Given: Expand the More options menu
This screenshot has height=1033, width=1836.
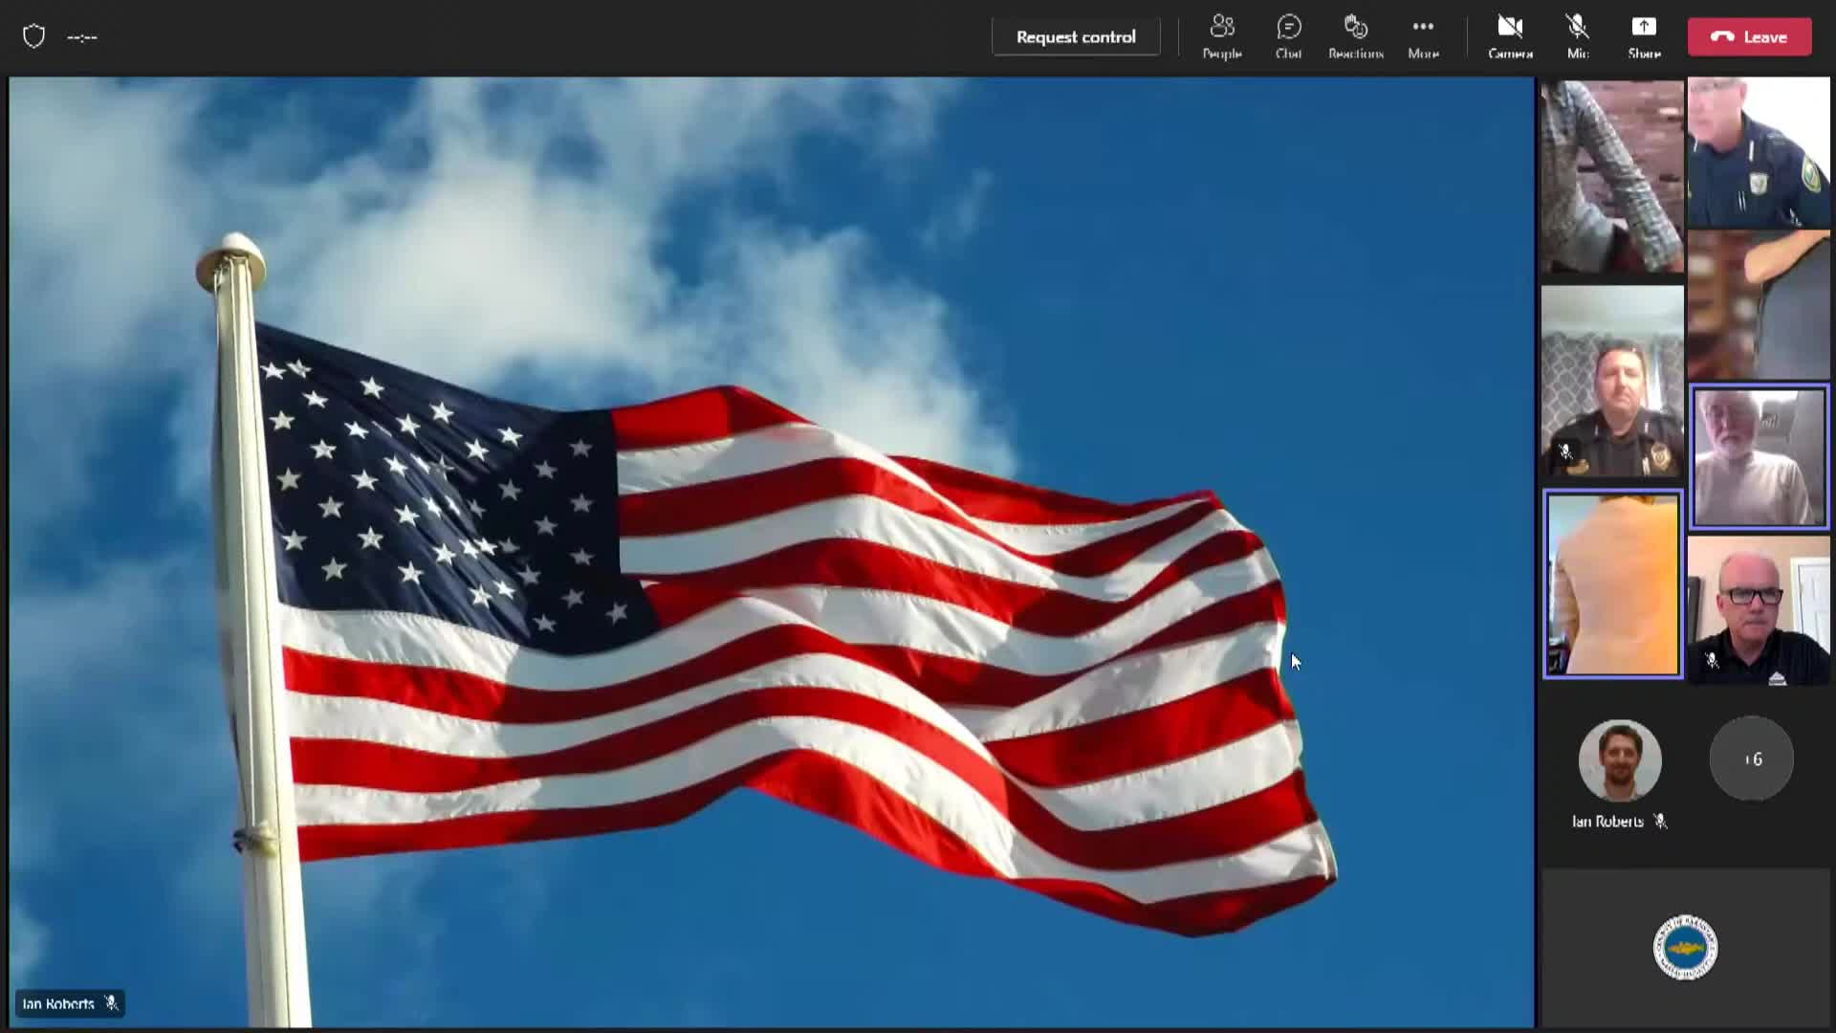Looking at the screenshot, I should pos(1423,36).
